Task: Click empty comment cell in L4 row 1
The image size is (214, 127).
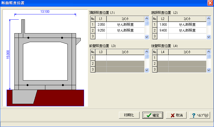Action: pyautogui.click(x=187, y=58)
